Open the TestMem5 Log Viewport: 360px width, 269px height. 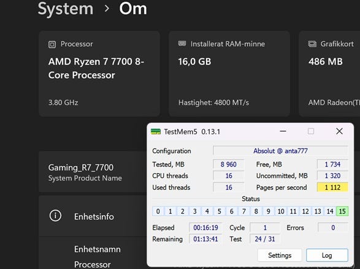coord(327,255)
